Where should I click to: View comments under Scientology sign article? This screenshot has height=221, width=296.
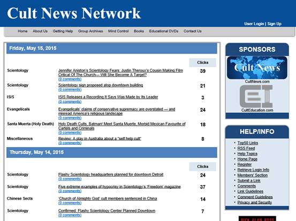[x=70, y=89]
